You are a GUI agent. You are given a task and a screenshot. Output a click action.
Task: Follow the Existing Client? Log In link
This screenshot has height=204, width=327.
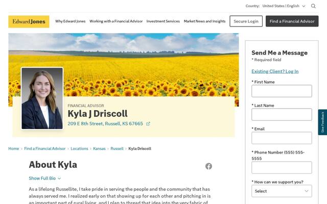click(275, 71)
